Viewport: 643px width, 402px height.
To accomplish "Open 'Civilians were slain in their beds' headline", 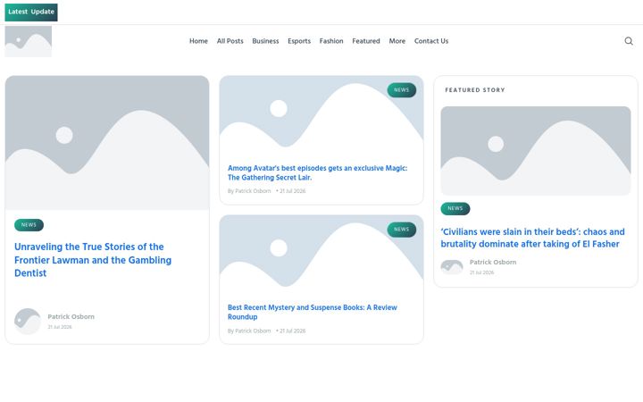I will tap(532, 238).
